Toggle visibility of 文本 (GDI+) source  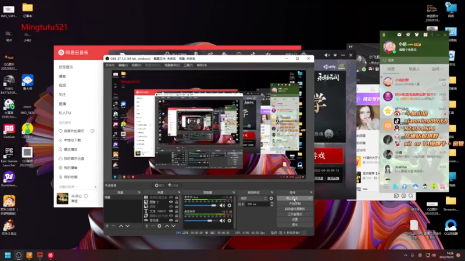[x=171, y=211]
